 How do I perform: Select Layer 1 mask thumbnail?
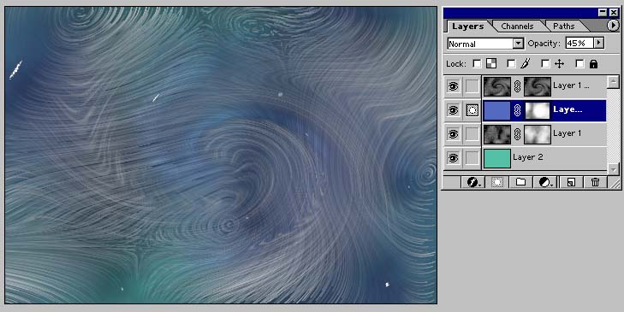[x=538, y=134]
